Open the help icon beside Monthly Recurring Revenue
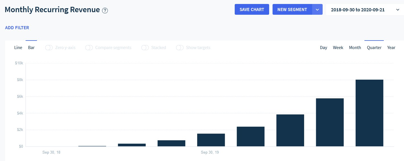The width and height of the screenshot is (404, 161). tap(105, 10)
